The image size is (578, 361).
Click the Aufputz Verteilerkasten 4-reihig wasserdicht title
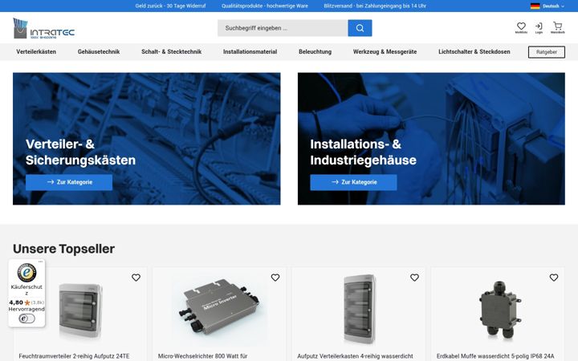tap(355, 356)
